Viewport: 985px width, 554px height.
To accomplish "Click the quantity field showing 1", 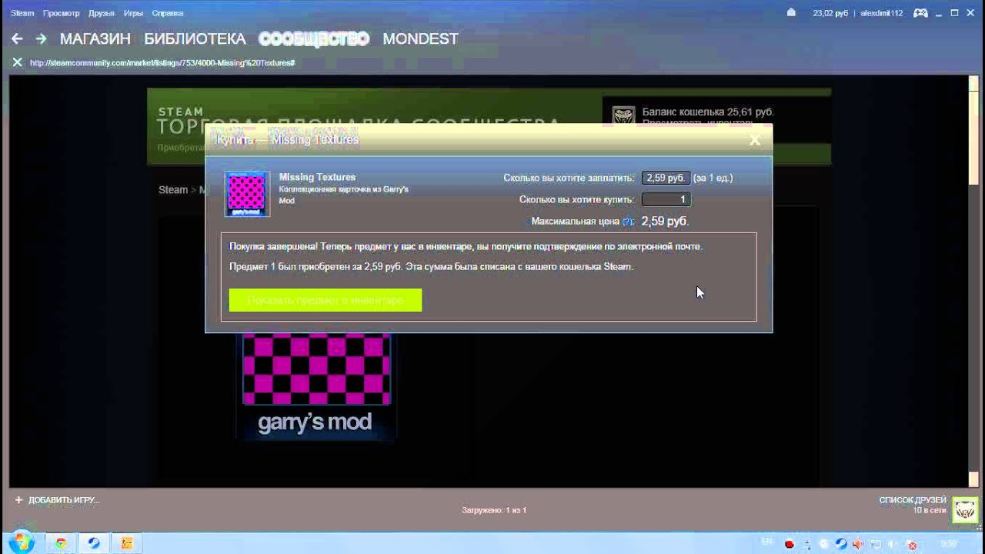I will tap(666, 199).
